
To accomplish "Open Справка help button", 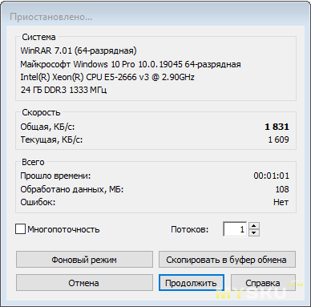I will pyautogui.click(x=263, y=283).
